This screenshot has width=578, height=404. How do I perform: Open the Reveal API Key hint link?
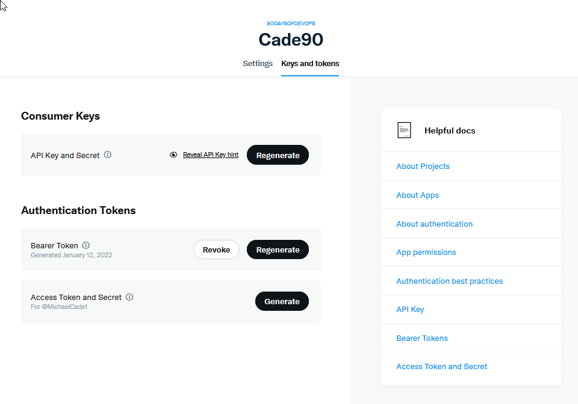210,155
